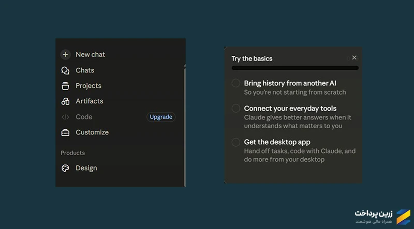414x229 pixels.
Task: Click the Try the basics progress bar
Action: [x=295, y=68]
